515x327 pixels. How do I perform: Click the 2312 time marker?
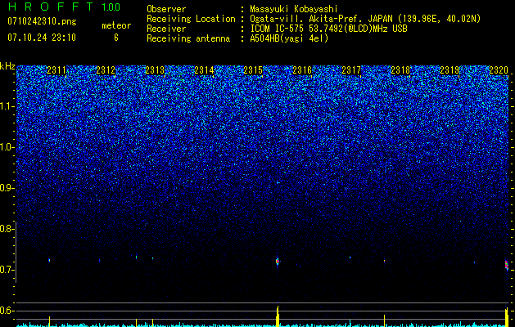point(106,70)
